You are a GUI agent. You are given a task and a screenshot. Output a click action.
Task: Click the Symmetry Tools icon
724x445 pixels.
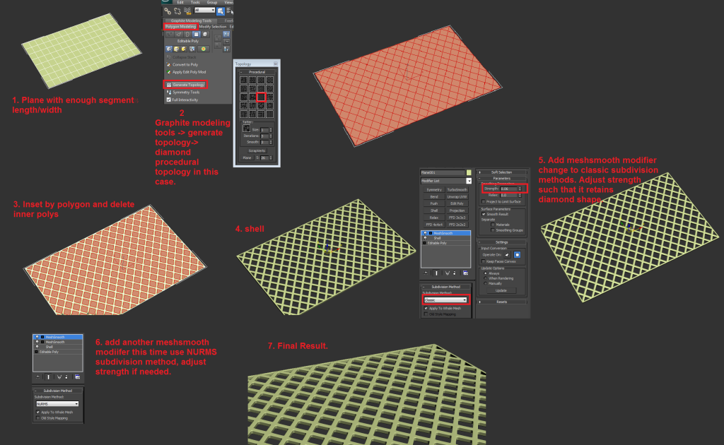point(168,92)
